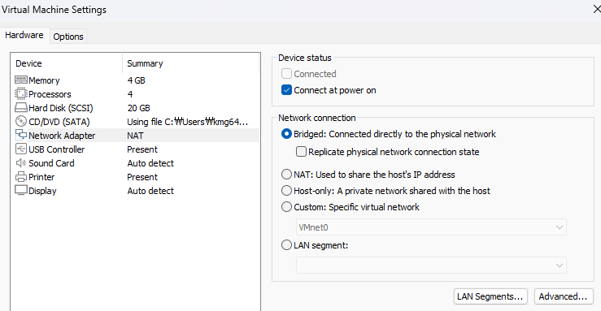Select the Hard Disk (SCSI) icon
Screen dimensions: 601x311
pos(21,107)
